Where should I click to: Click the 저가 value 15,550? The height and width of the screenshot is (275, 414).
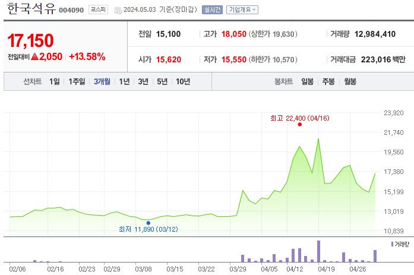[233, 59]
